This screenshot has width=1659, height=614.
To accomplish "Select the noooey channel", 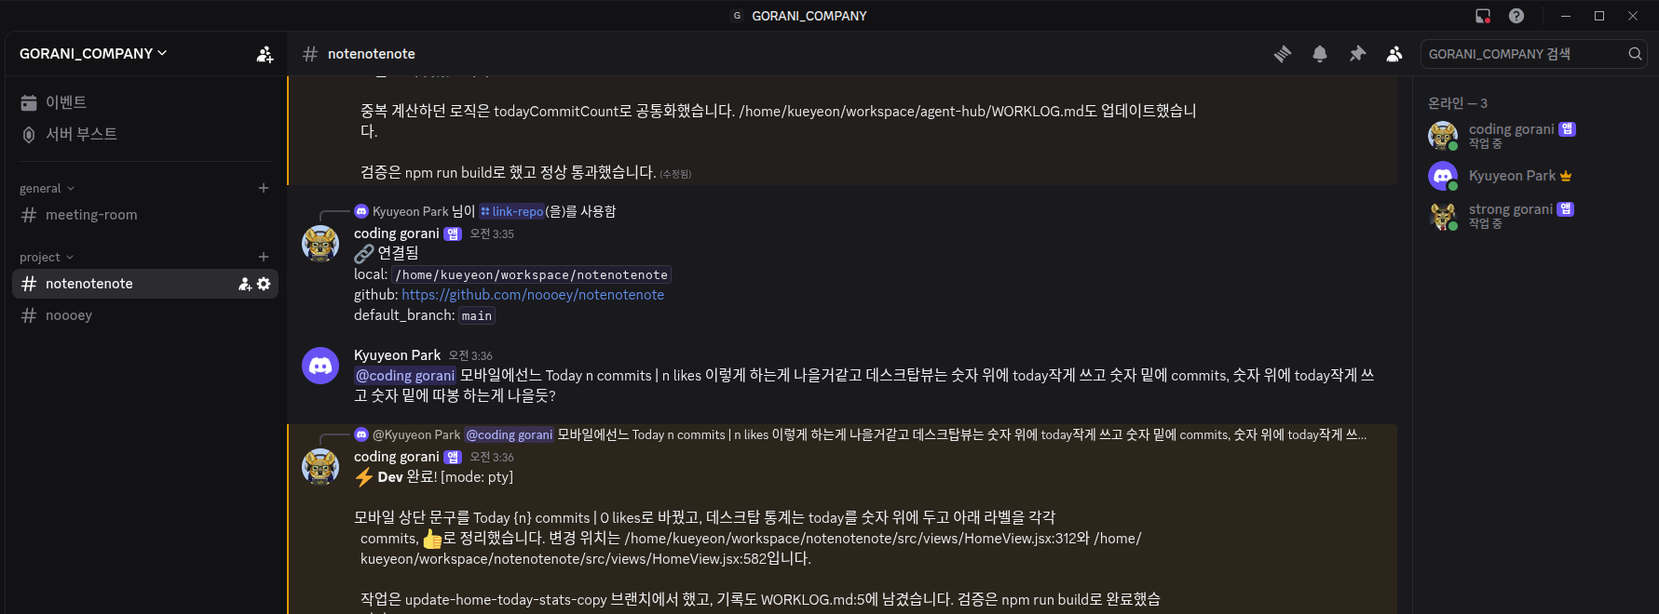I will [146, 315].
